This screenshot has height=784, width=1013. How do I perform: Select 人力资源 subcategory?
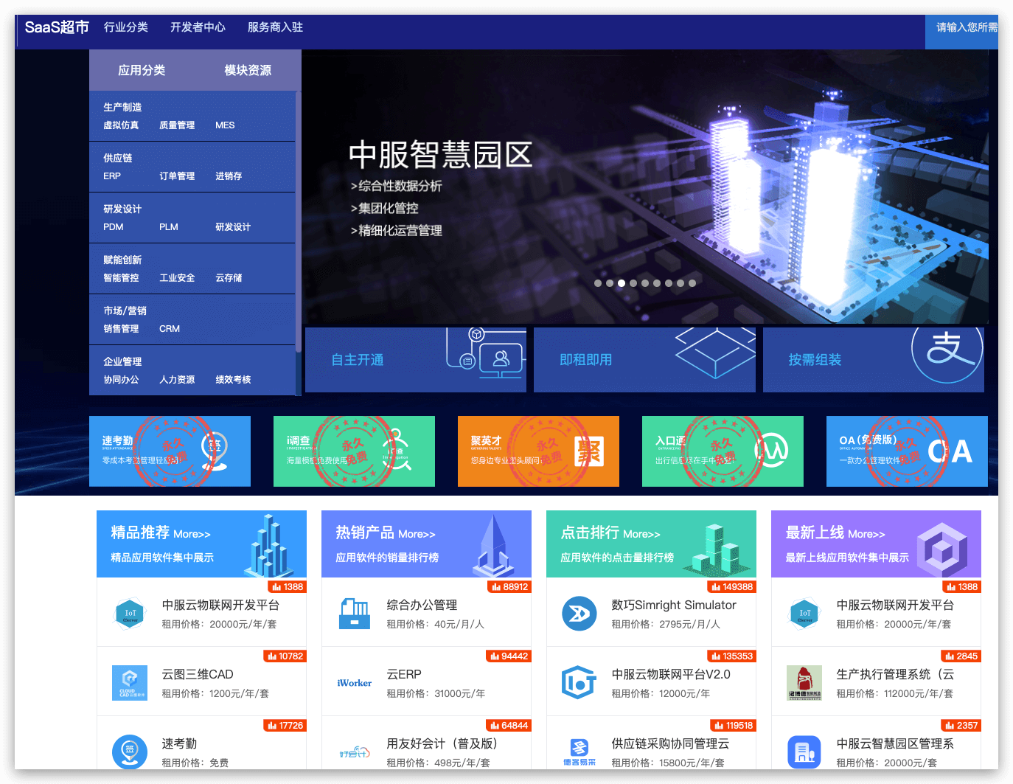pos(177,380)
